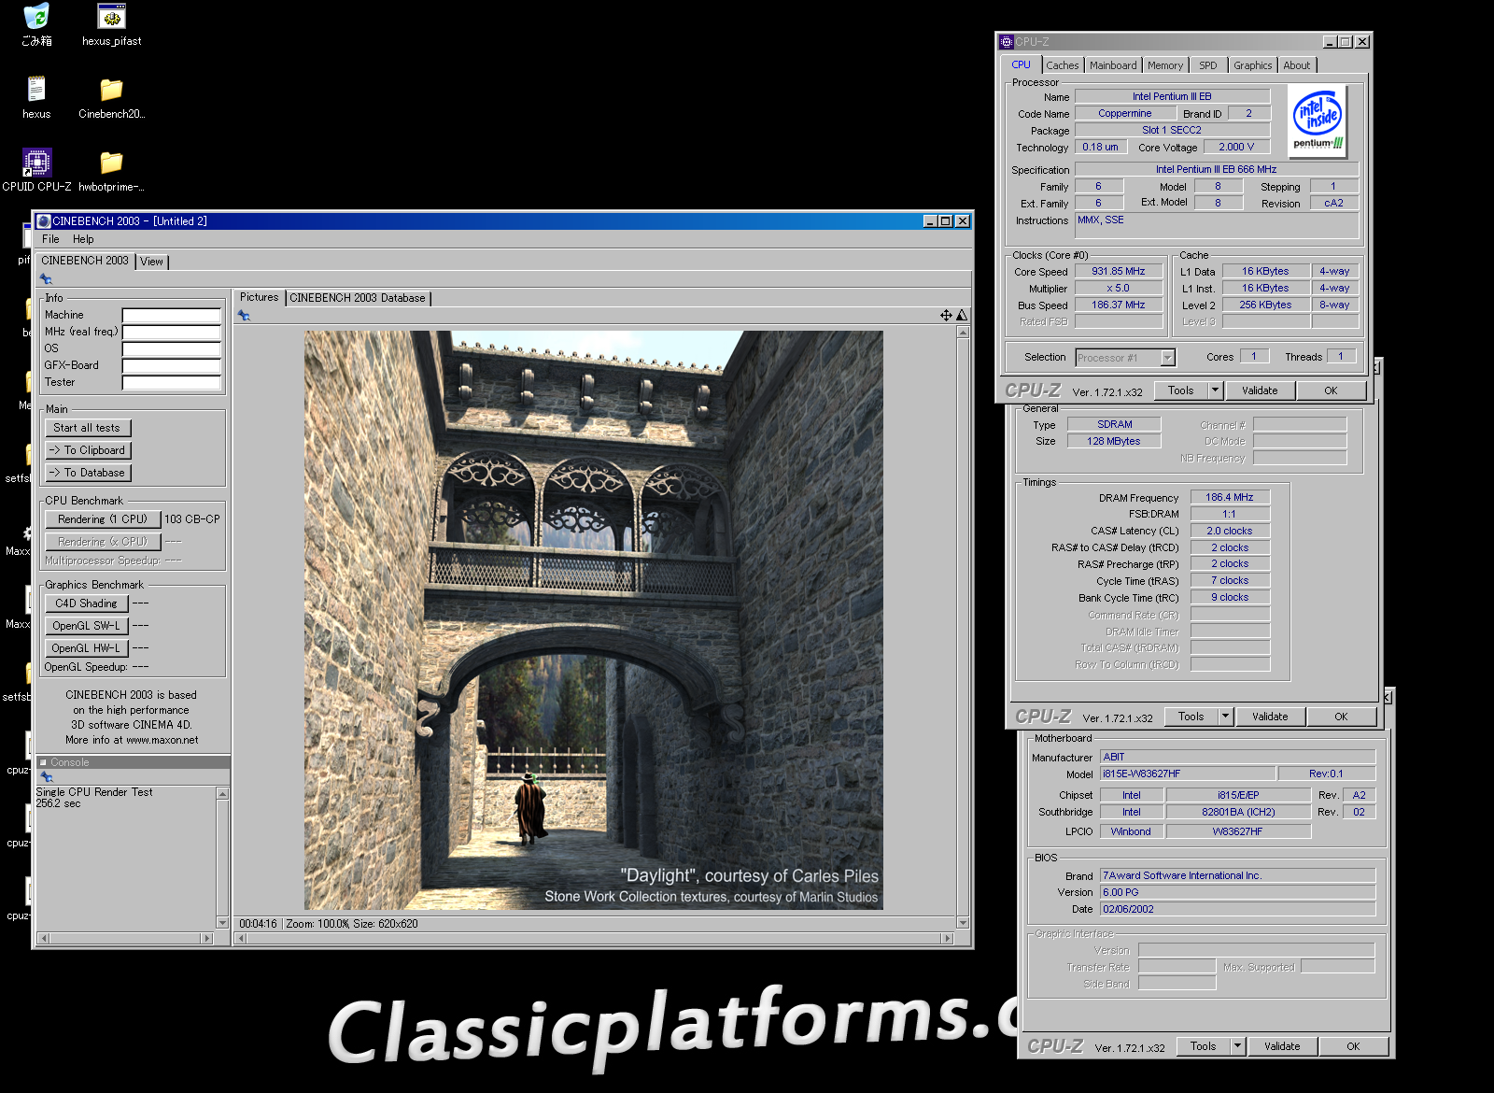This screenshot has width=1494, height=1093.
Task: Click the '186.4 MHz' DRAM Frequency value
Action: 1230,498
